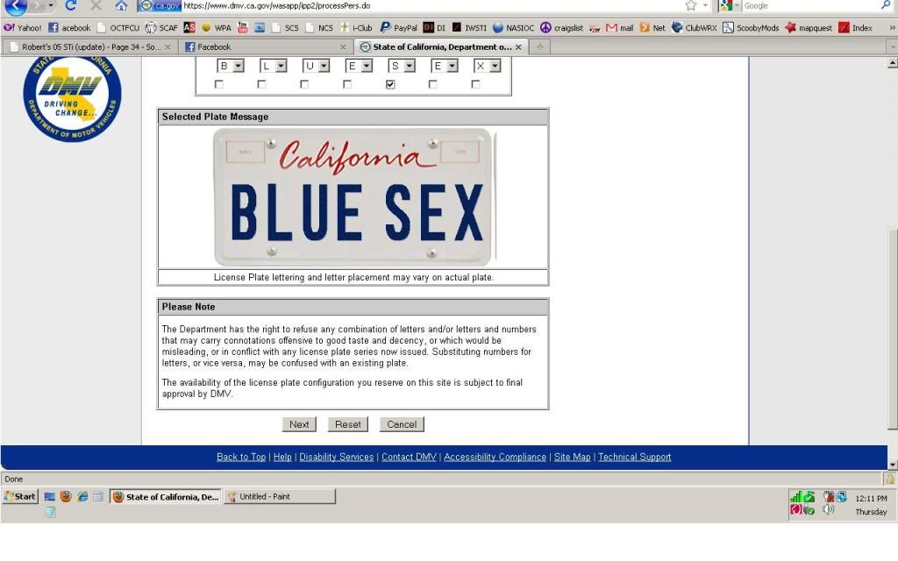Open the dropdown showing letter L
Image resolution: width=898 pixels, height=561 pixels.
click(x=281, y=67)
